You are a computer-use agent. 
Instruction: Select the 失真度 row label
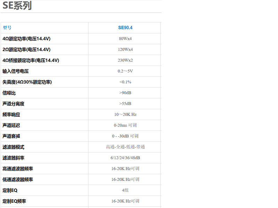click(x=27, y=82)
